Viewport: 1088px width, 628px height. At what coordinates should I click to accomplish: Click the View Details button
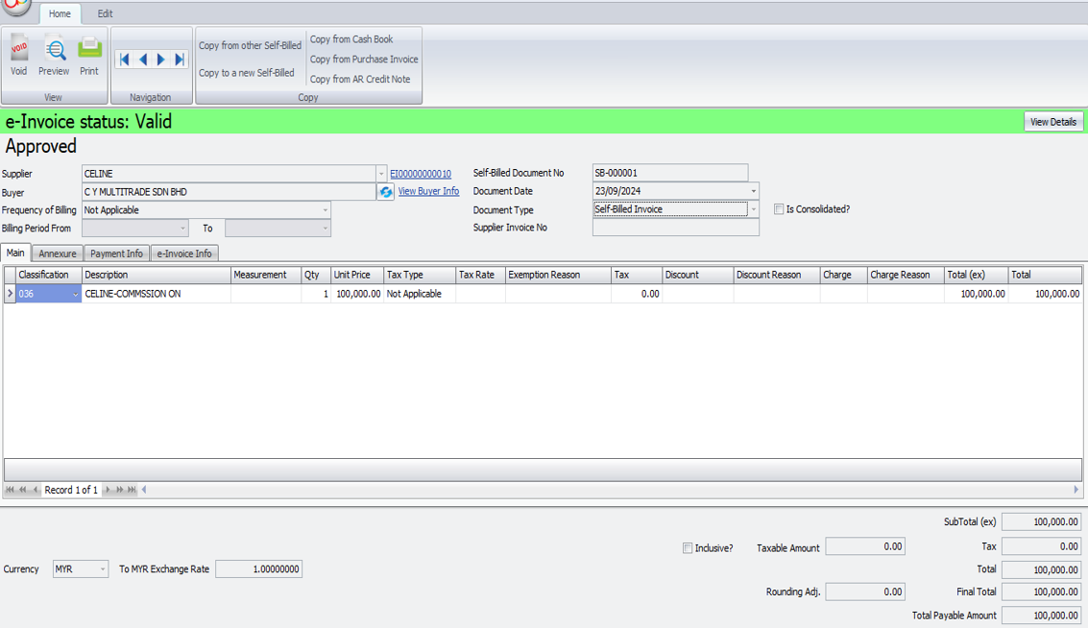(1052, 122)
